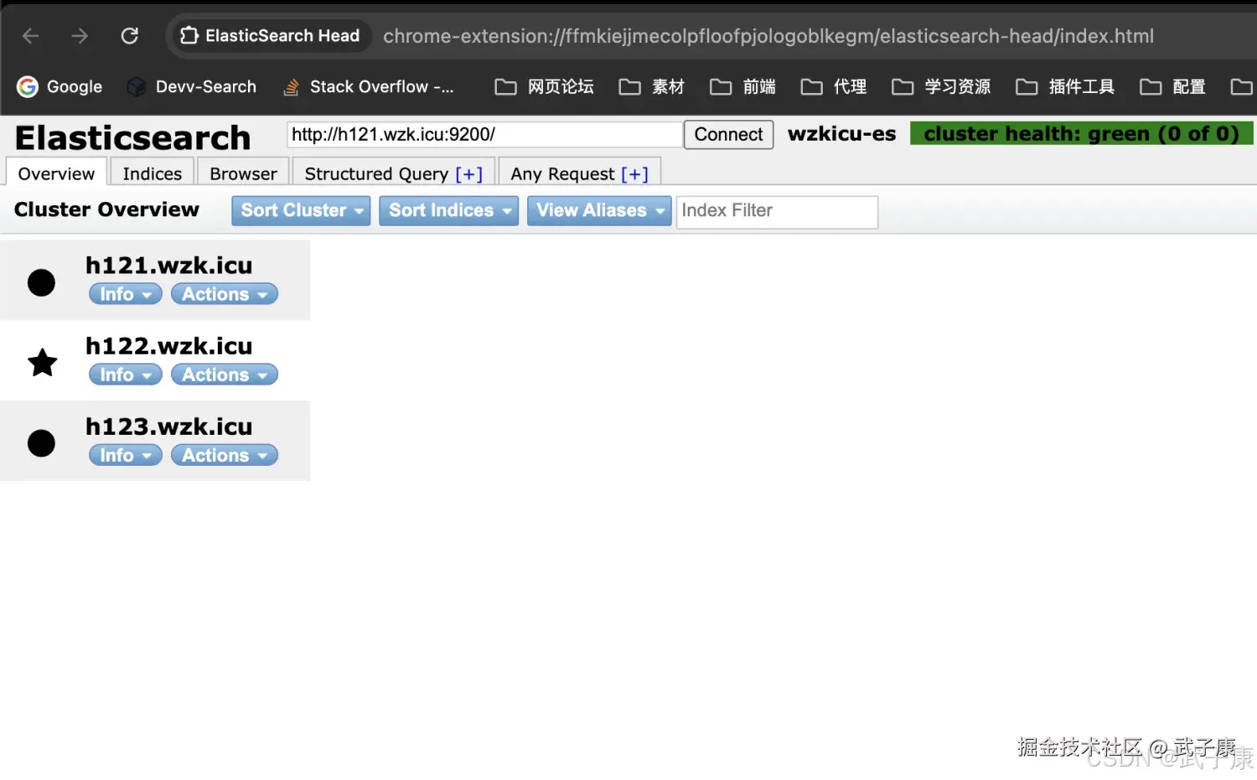Image resolution: width=1257 pixels, height=780 pixels.
Task: Open the 前端 bookmark folder
Action: coord(742,86)
